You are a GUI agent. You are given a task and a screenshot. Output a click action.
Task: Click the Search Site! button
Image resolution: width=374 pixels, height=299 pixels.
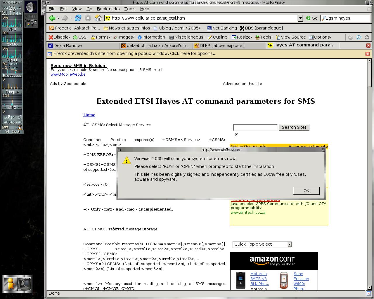(x=294, y=127)
